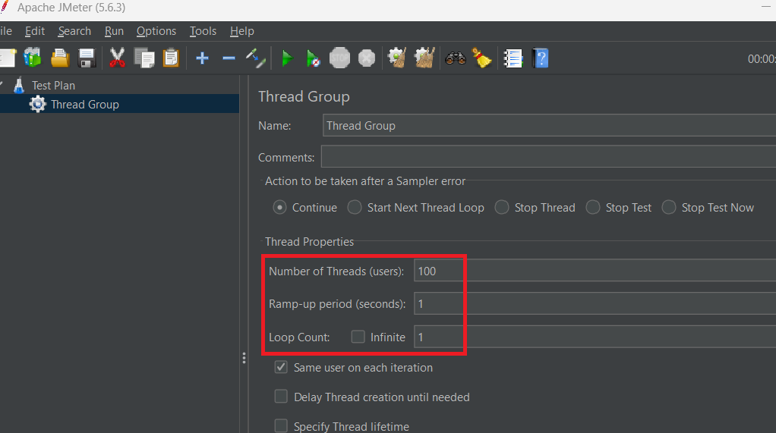The height and width of the screenshot is (433, 776).
Task: Click the Name input field
Action: (549, 126)
